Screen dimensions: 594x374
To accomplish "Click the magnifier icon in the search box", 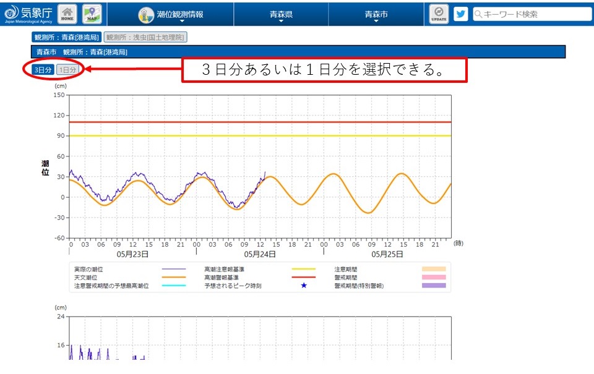I will (478, 14).
